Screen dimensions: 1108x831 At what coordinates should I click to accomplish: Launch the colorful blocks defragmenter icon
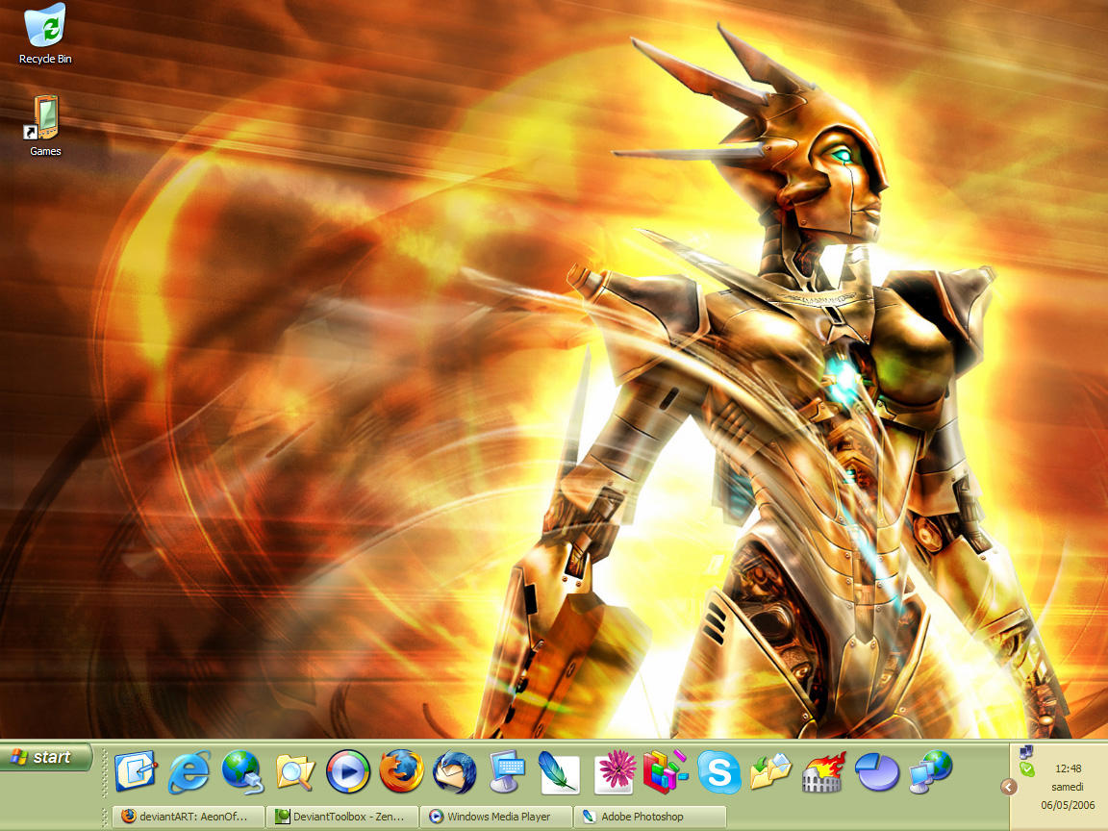(x=666, y=771)
